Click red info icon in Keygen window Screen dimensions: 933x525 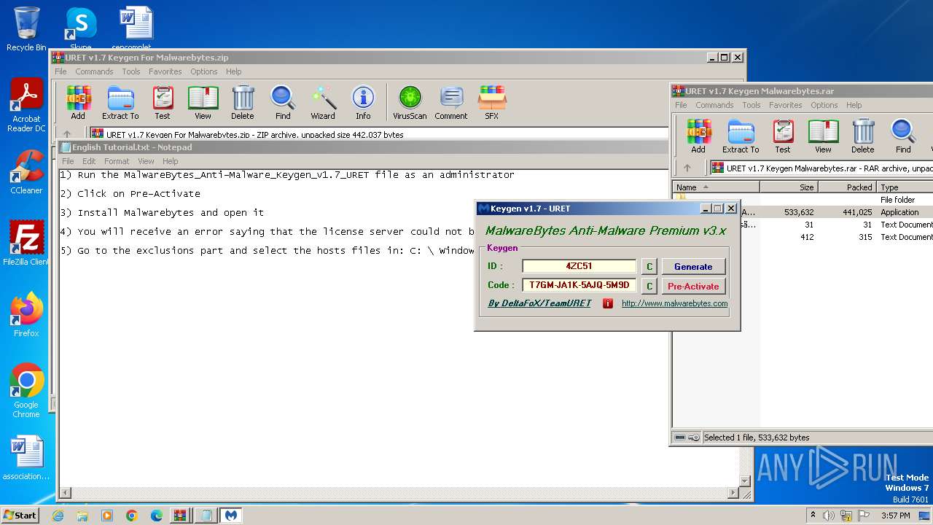pos(608,303)
